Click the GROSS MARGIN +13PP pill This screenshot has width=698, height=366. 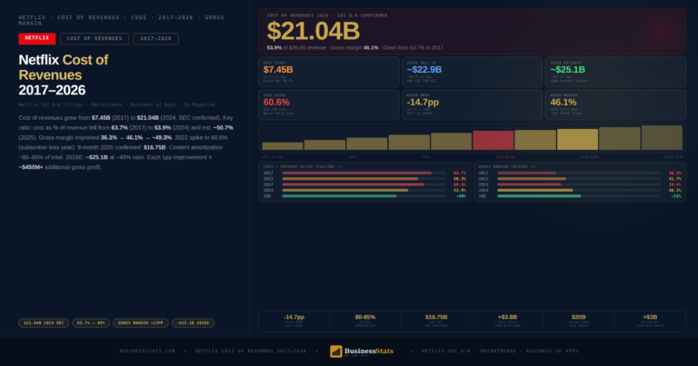click(141, 323)
